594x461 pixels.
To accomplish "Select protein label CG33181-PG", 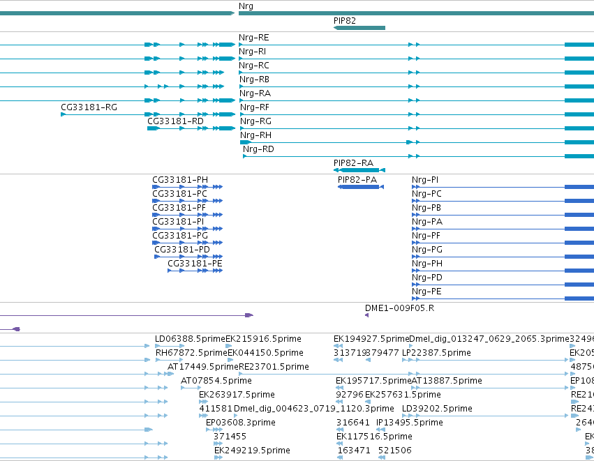I will (x=180, y=236).
